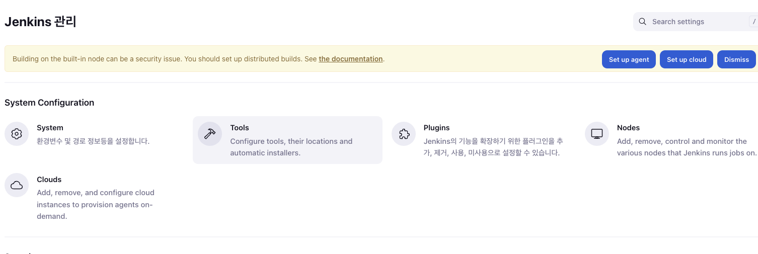Open the Tools configuration title
The image size is (758, 254).
(x=240, y=128)
